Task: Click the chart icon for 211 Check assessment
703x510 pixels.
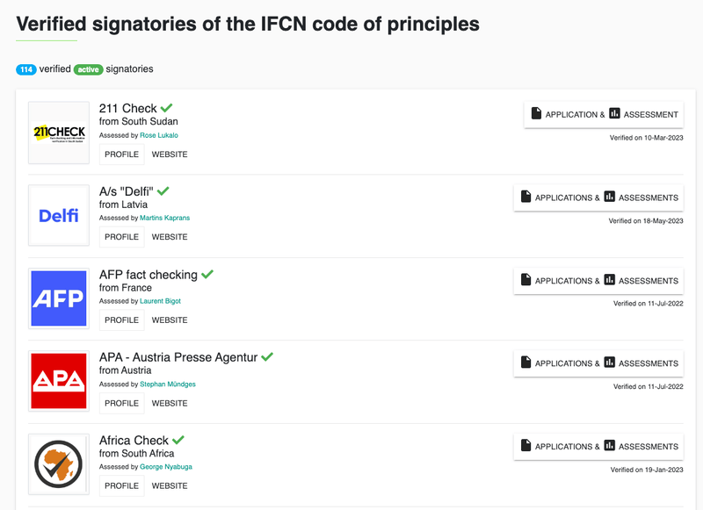Action: point(614,114)
